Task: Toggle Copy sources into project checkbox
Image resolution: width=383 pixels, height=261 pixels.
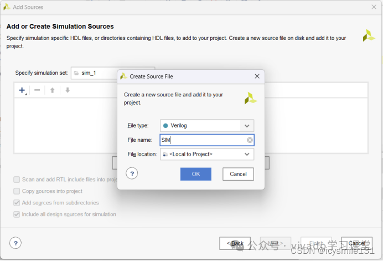Action: 17,191
